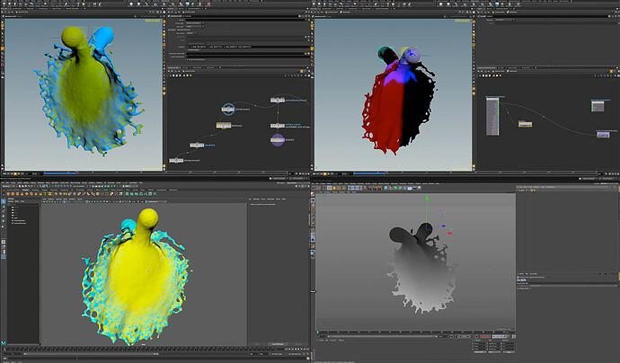Click the highlighted layout button in Maya left sidebar

pos(4,257)
